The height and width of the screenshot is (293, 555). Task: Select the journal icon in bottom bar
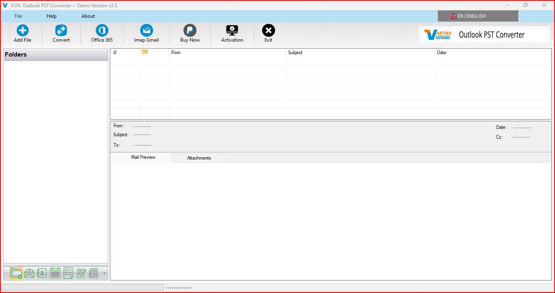tap(94, 273)
